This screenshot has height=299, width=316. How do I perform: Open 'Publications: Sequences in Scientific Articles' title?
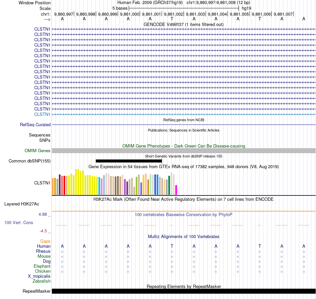184,130
